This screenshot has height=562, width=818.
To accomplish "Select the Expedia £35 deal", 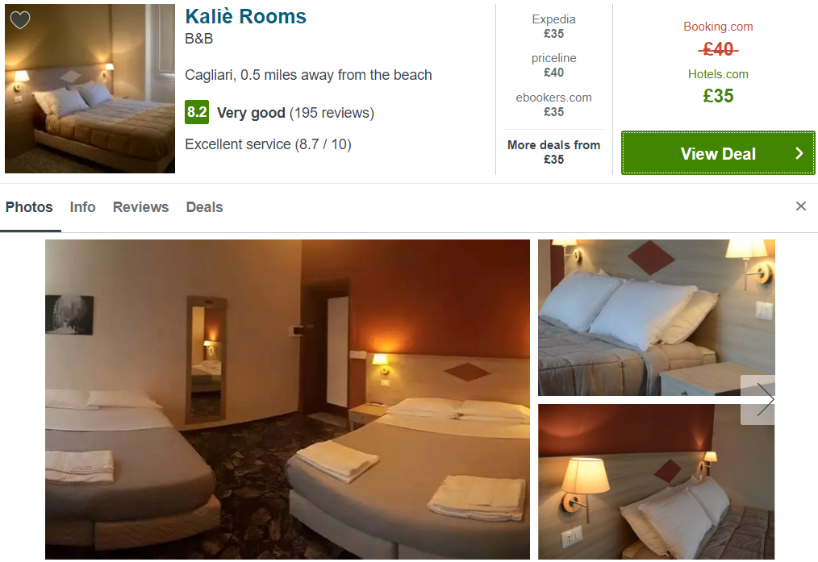I will pos(554,27).
